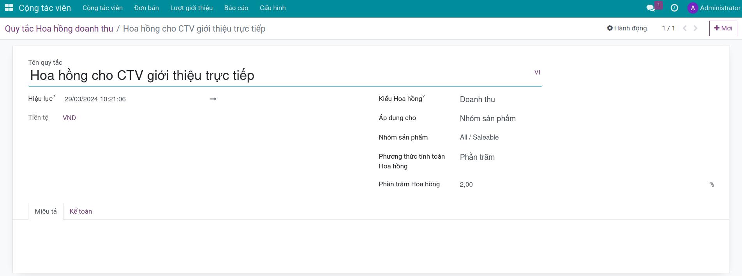Open the Cộng tác viên menu item

coord(102,8)
